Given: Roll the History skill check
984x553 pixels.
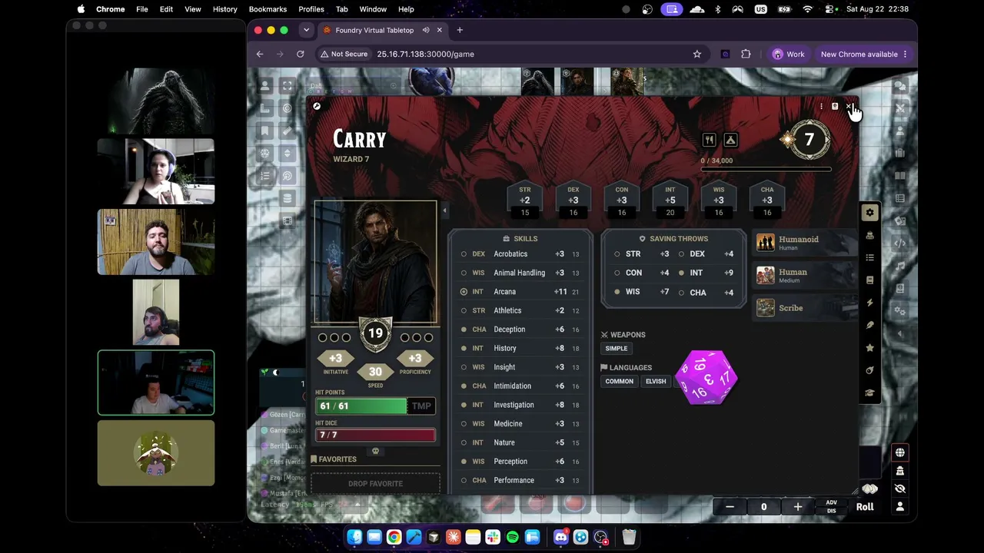Looking at the screenshot, I should click(505, 348).
